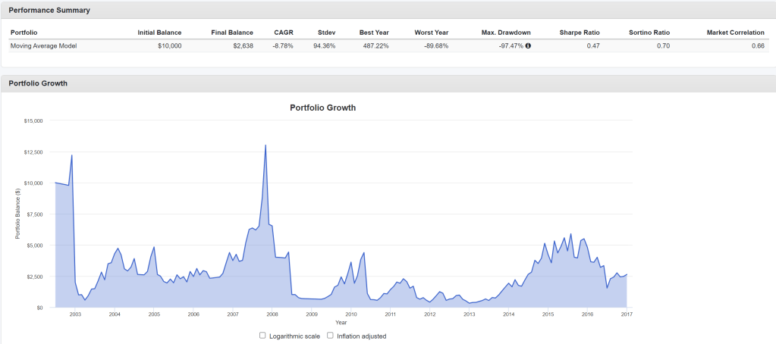This screenshot has height=344, width=776.
Task: Click the Max. Drawdown column header
Action: (506, 33)
